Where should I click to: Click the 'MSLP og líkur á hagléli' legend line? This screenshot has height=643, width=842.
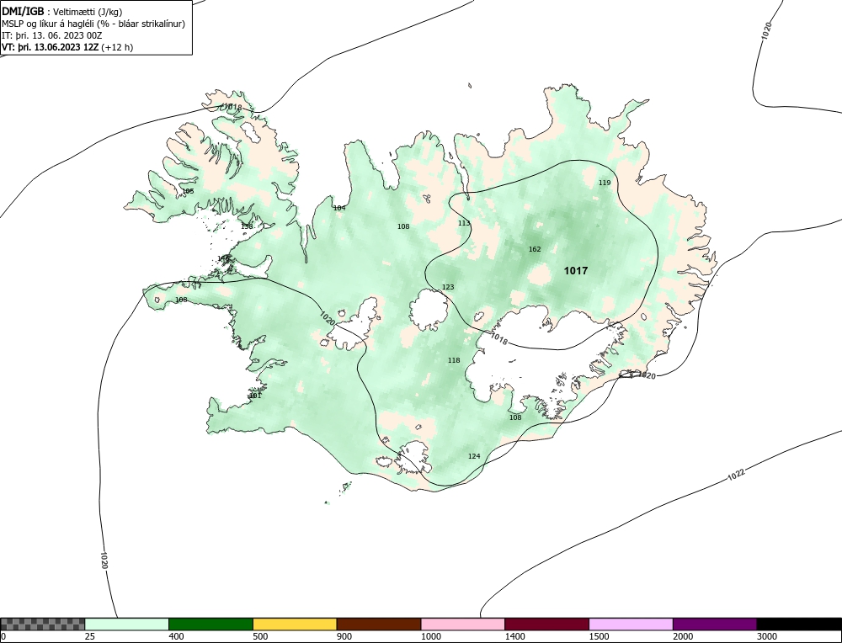(x=93, y=24)
